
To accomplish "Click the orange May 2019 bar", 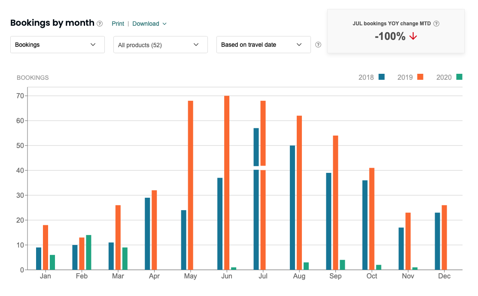I will click(191, 185).
